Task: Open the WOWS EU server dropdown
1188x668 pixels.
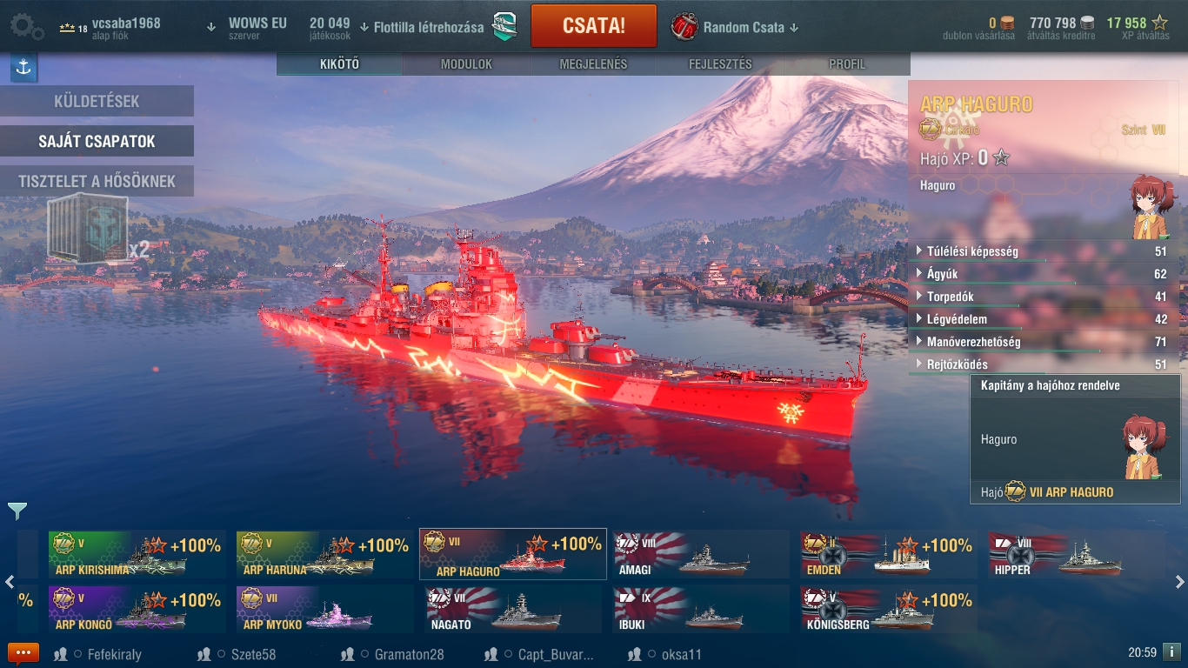Action: click(248, 27)
